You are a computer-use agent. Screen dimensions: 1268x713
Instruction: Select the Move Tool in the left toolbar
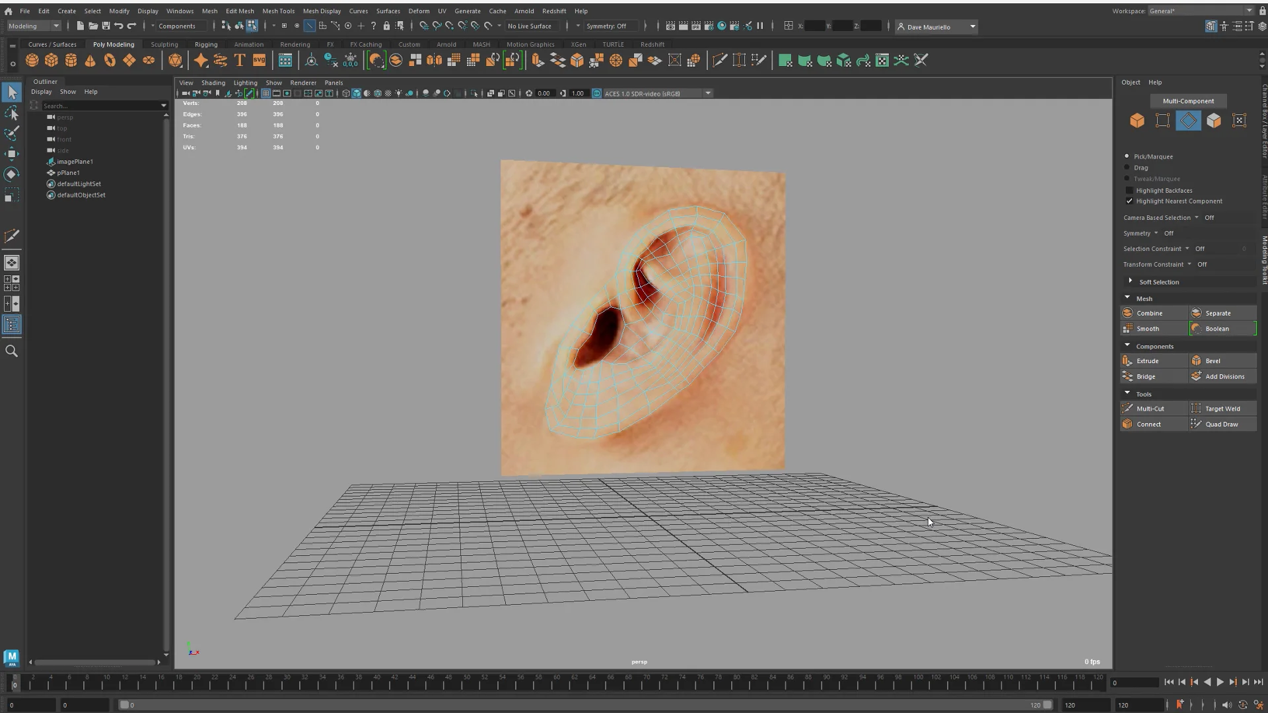coord(12,153)
